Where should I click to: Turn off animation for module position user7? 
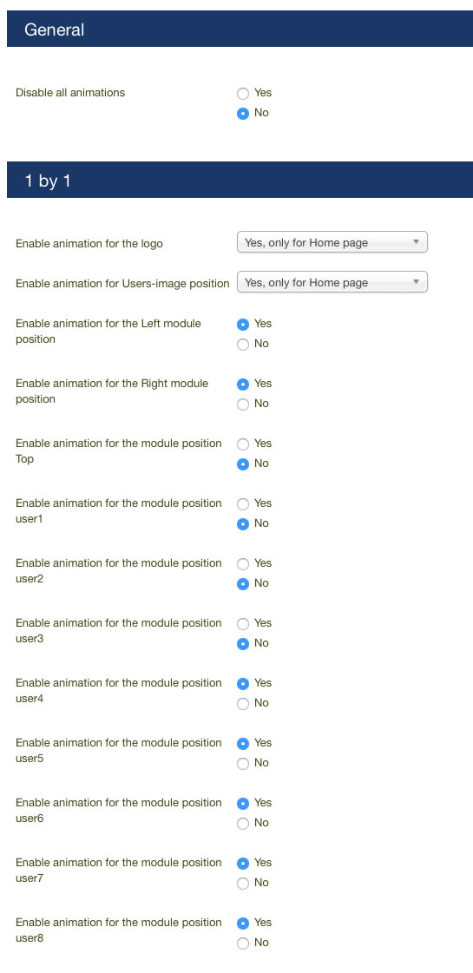tap(243, 883)
